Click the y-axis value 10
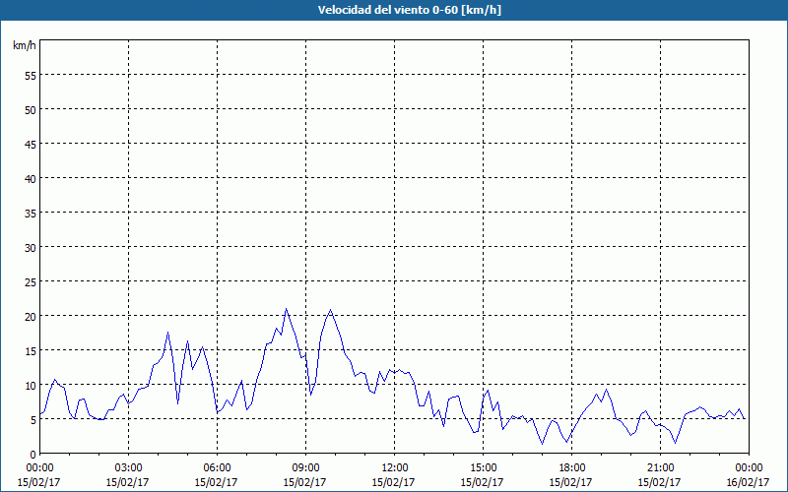 pos(31,386)
